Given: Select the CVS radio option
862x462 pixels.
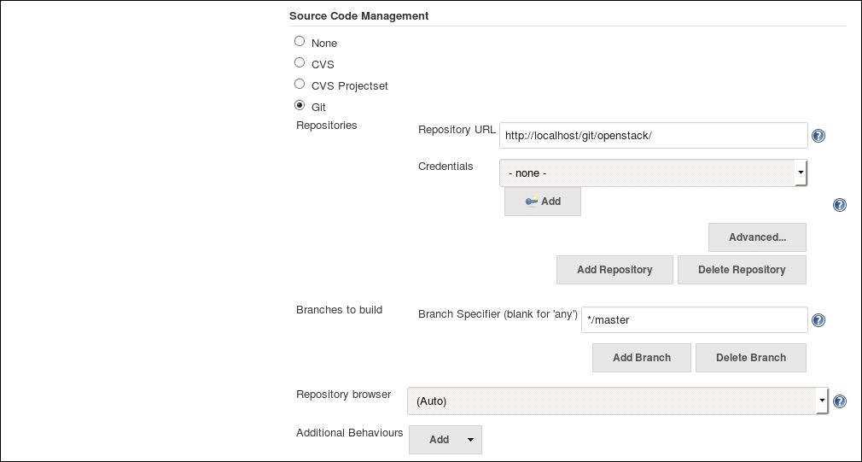Looking at the screenshot, I should (300, 62).
